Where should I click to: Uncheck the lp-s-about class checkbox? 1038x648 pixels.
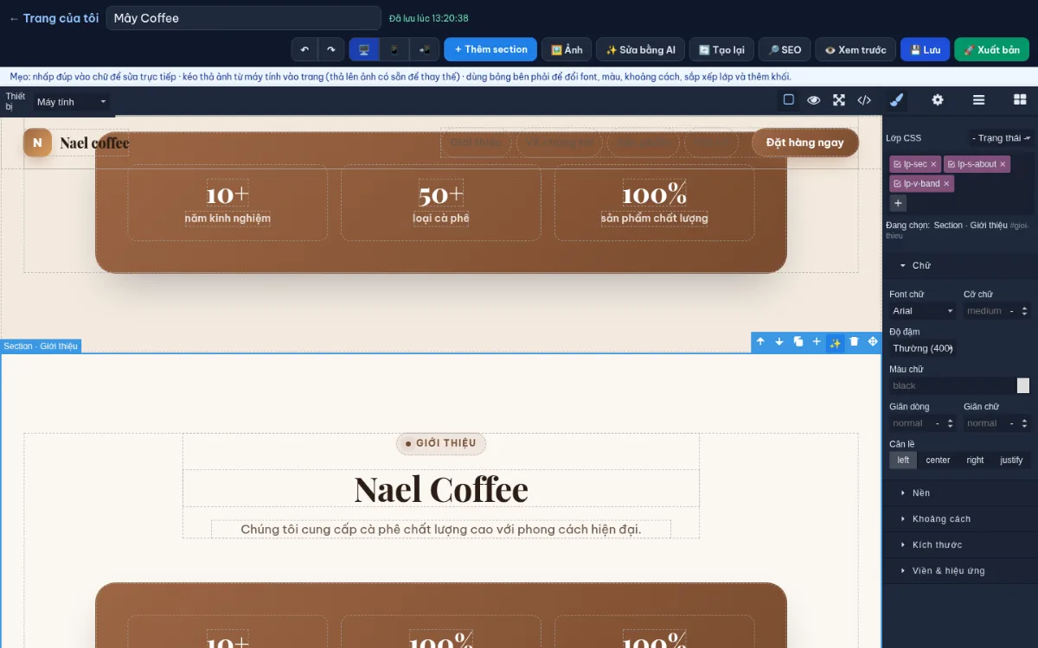(951, 164)
